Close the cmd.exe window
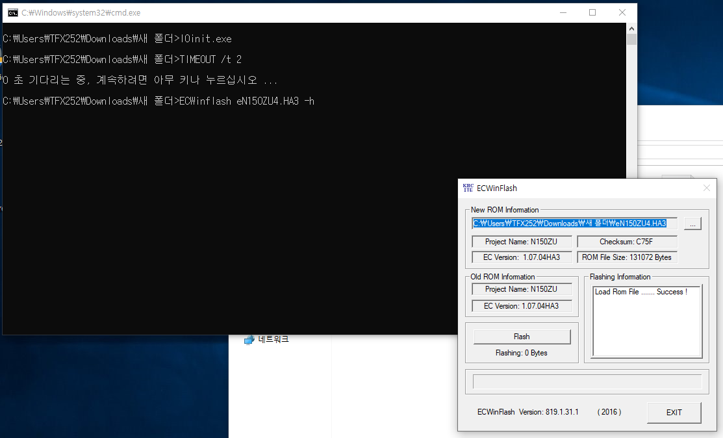 [622, 13]
